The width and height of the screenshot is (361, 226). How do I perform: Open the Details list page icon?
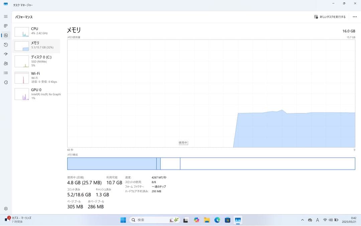[6, 73]
